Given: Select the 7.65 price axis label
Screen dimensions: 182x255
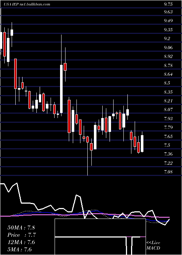Looking at the screenshot, I should [x=168, y=136].
